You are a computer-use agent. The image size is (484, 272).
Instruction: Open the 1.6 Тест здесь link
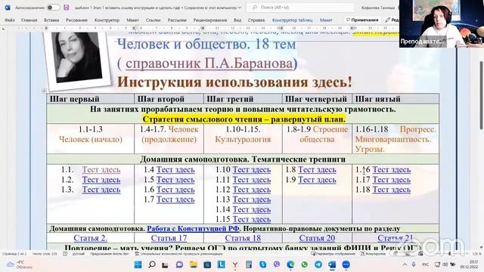tap(175, 190)
